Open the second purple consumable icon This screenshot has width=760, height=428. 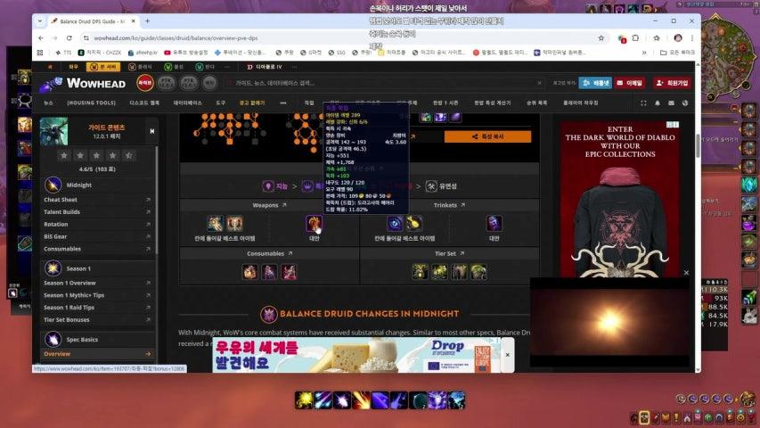pyautogui.click(x=269, y=272)
